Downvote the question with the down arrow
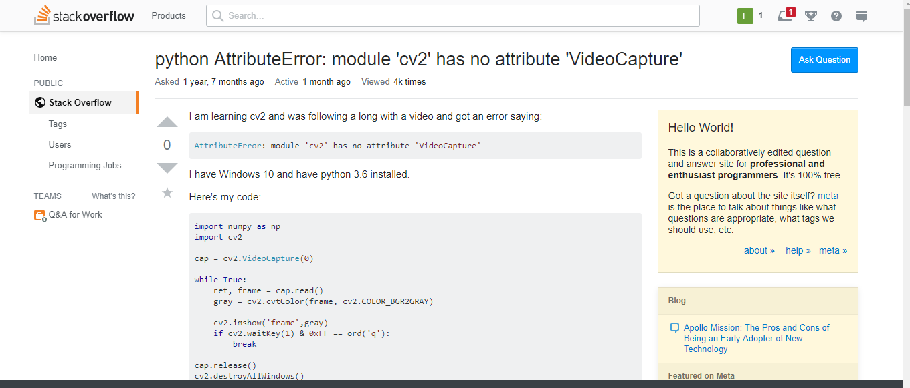Screen dimensions: 910x388 pos(167,168)
